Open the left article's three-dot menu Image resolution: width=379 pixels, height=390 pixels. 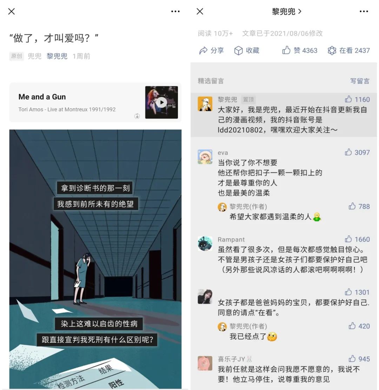(x=175, y=12)
